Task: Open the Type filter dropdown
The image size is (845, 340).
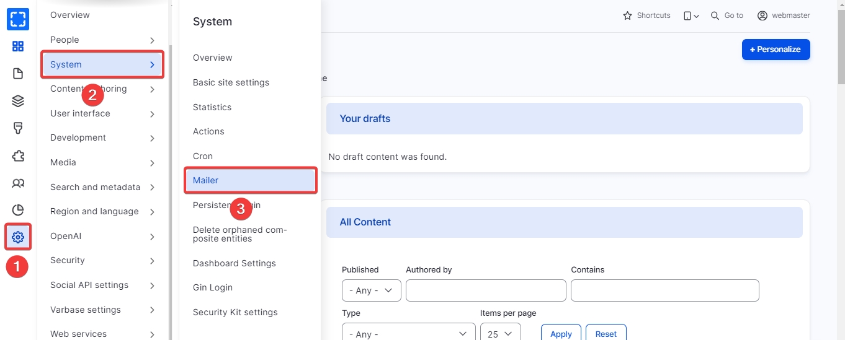Action: (408, 334)
